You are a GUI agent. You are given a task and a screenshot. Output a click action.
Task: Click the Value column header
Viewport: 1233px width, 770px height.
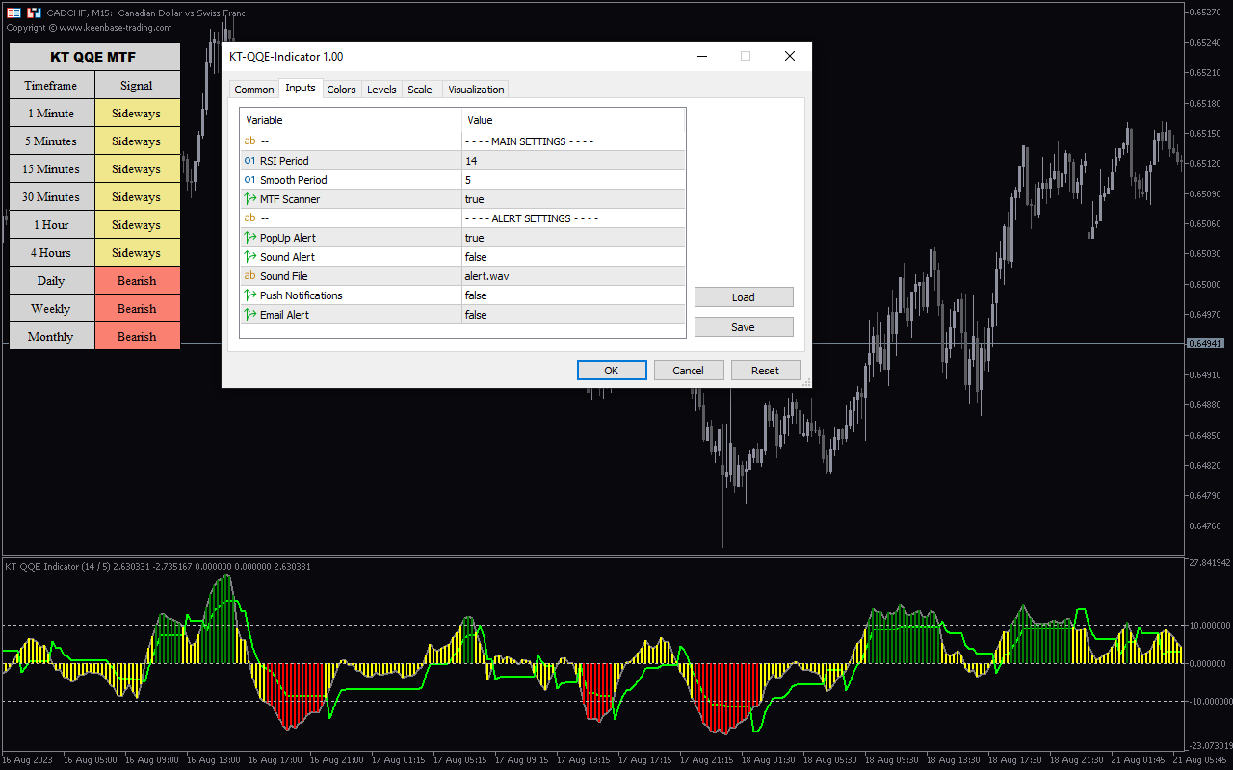[573, 120]
